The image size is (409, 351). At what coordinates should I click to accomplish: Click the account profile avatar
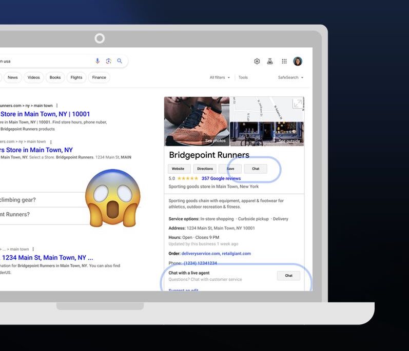(x=298, y=61)
